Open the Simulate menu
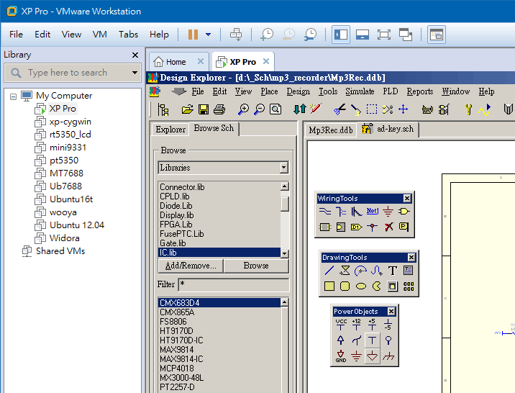The image size is (515, 393). click(360, 91)
